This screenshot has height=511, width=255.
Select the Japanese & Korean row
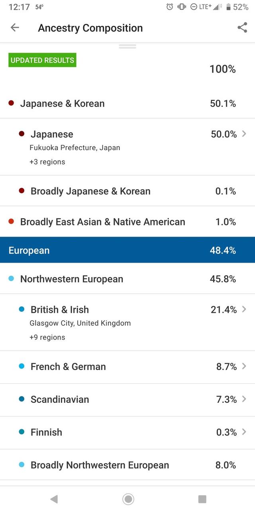[127, 103]
